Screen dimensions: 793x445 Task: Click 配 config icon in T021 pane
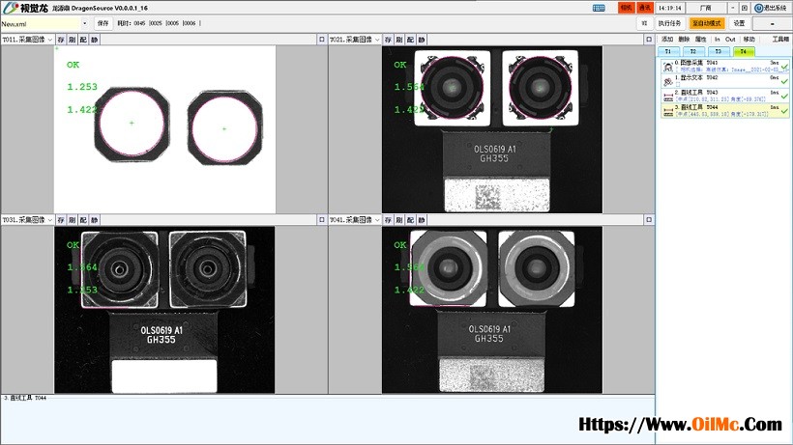point(410,40)
